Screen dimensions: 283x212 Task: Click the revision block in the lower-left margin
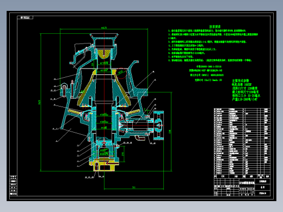[13, 185]
